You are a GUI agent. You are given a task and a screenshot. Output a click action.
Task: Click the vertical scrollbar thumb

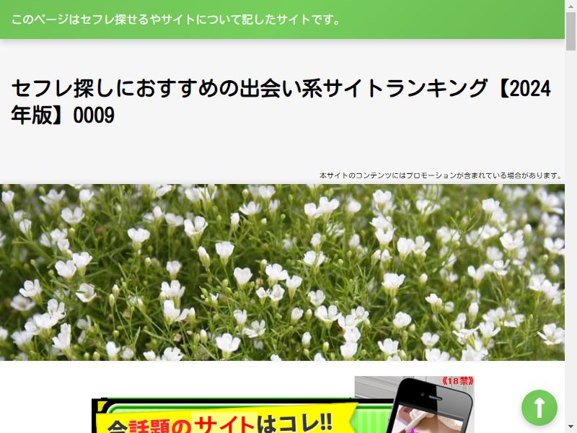coord(571,30)
